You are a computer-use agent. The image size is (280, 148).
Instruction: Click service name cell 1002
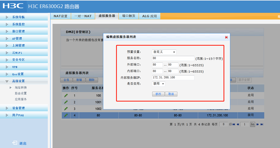pos(98,109)
